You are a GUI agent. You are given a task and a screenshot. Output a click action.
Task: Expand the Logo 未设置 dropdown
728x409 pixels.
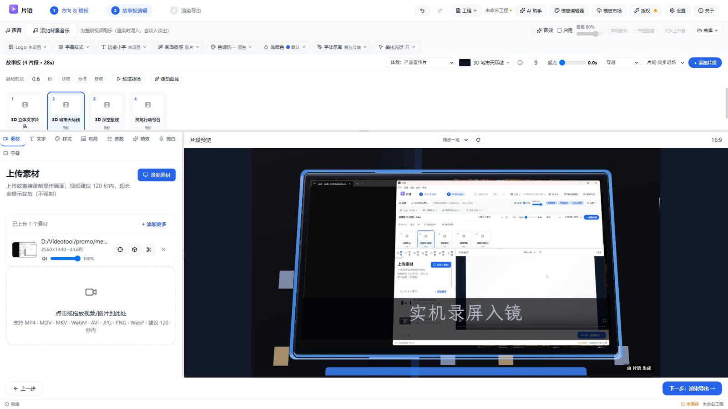[x=28, y=47]
